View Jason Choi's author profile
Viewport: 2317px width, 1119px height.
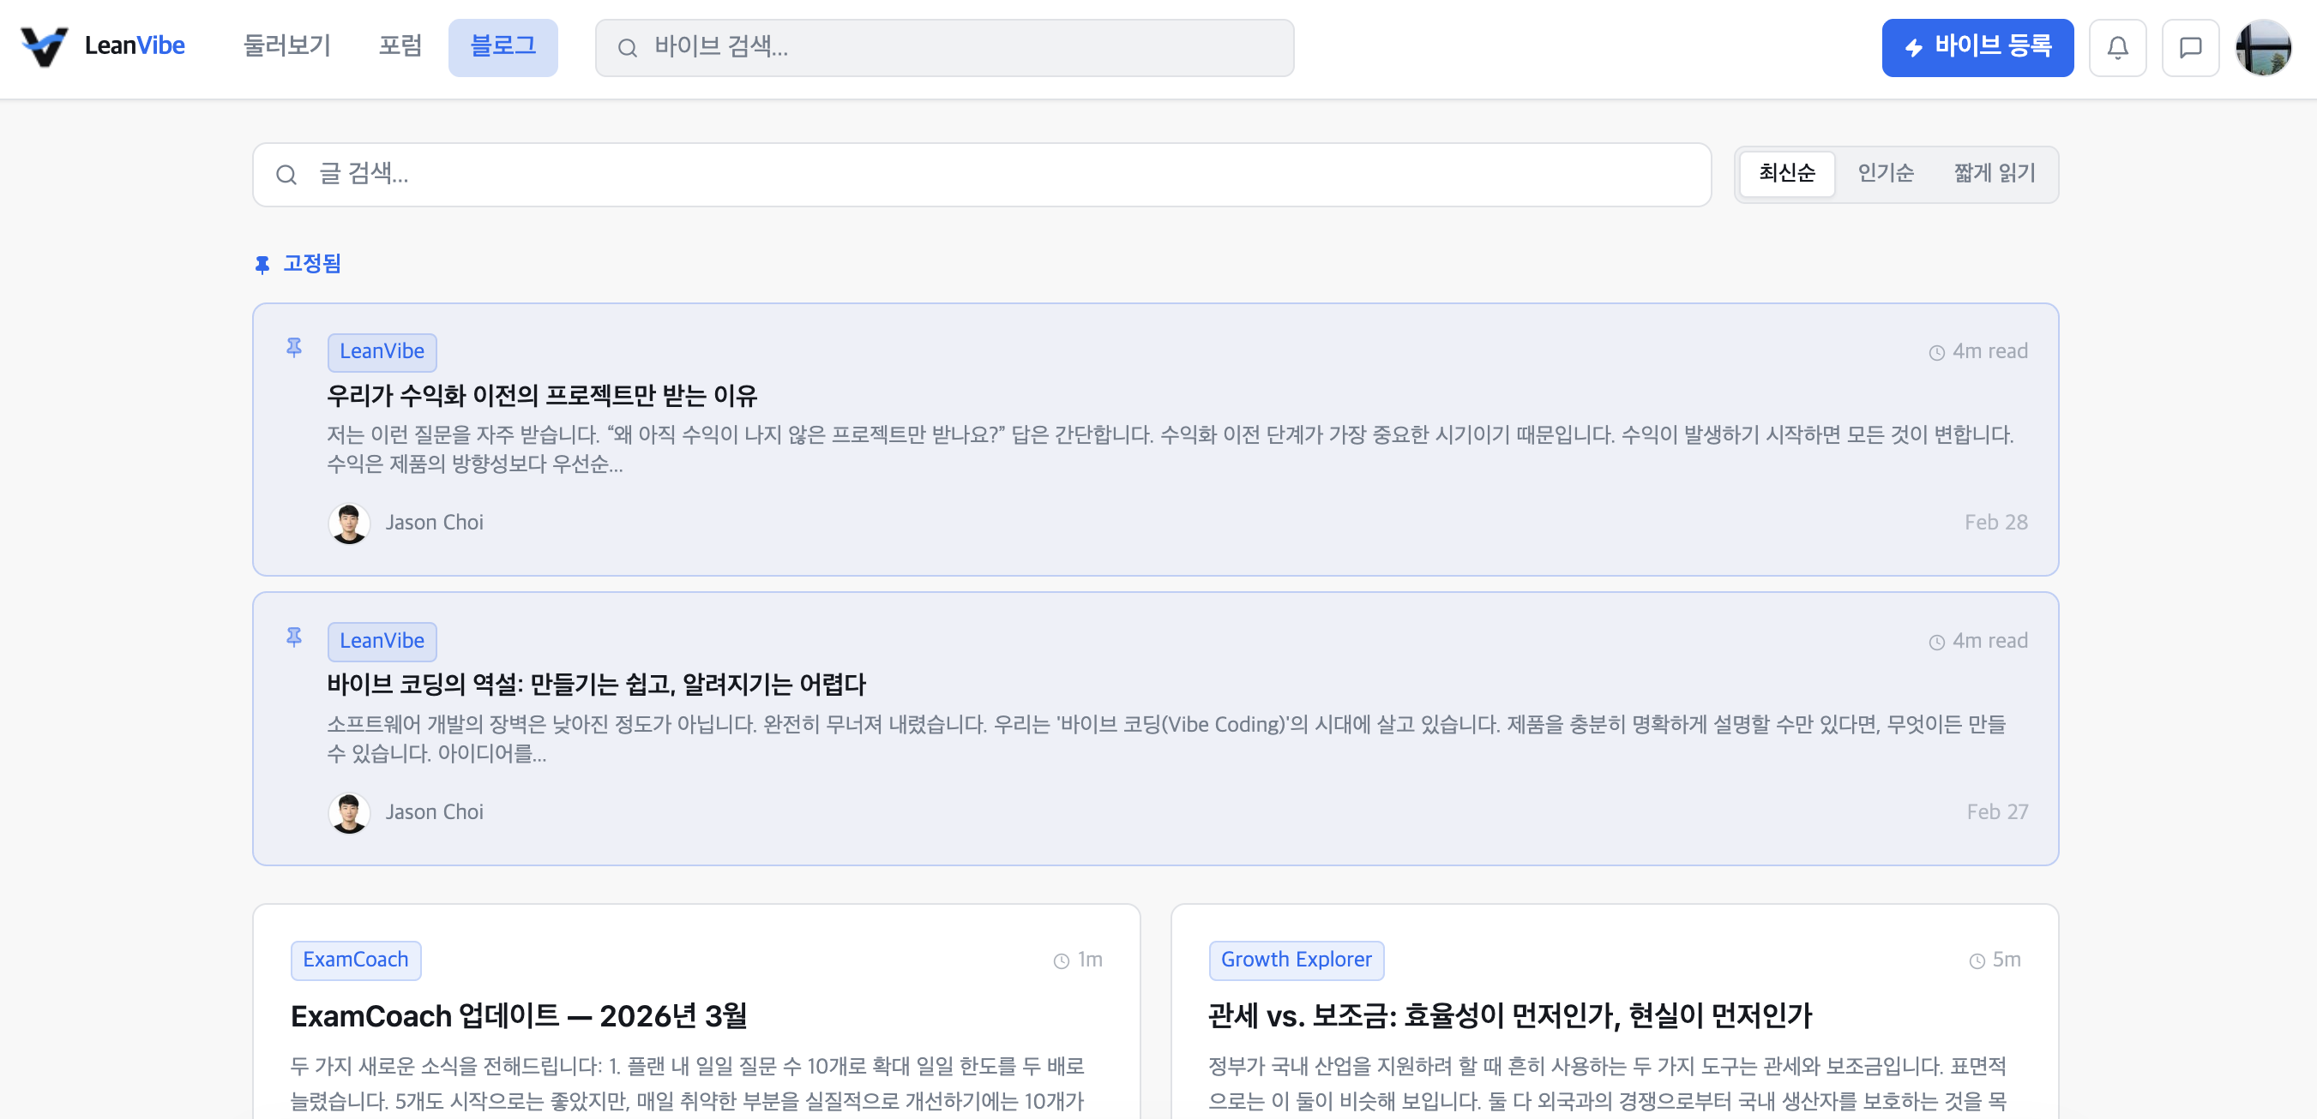click(436, 522)
